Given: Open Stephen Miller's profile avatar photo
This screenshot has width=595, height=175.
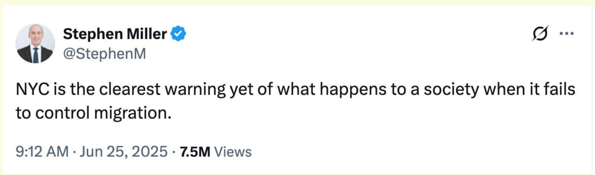Looking at the screenshot, I should click(x=35, y=43).
